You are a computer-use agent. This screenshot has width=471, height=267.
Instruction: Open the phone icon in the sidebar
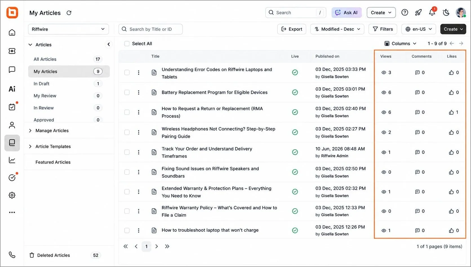pos(12,255)
